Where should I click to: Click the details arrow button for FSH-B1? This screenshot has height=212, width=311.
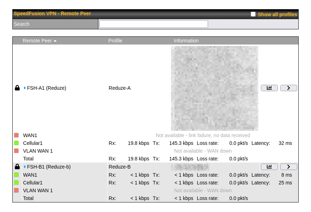point(288,167)
